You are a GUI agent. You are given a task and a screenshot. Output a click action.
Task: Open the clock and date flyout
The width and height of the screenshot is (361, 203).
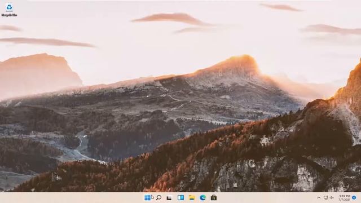(345, 198)
